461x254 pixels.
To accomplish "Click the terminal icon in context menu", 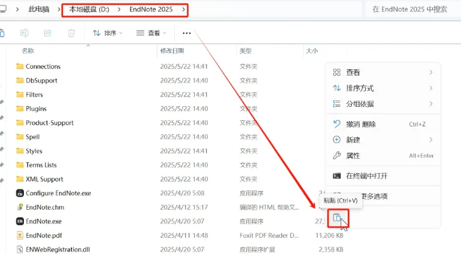I will tap(336, 176).
